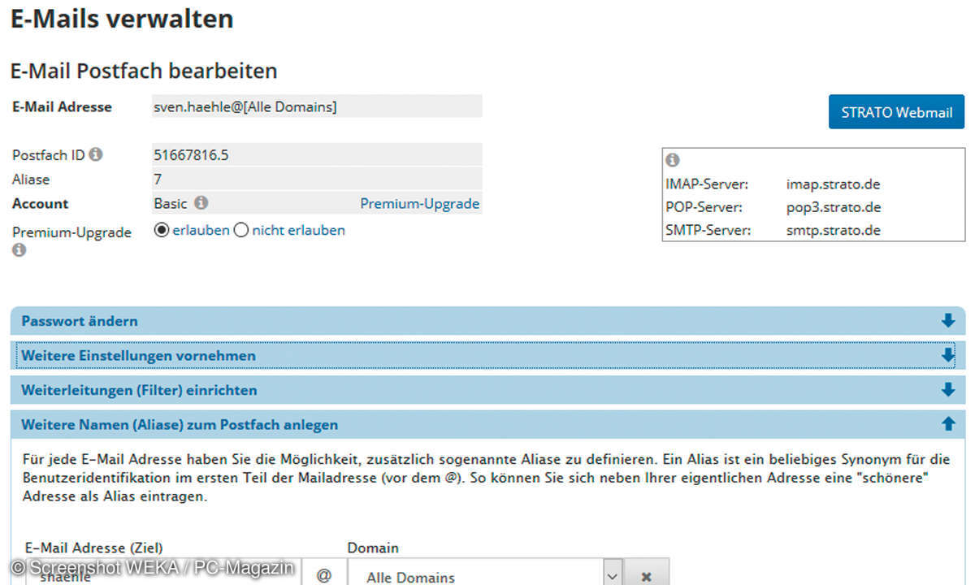Click info icon in server details box

click(673, 160)
